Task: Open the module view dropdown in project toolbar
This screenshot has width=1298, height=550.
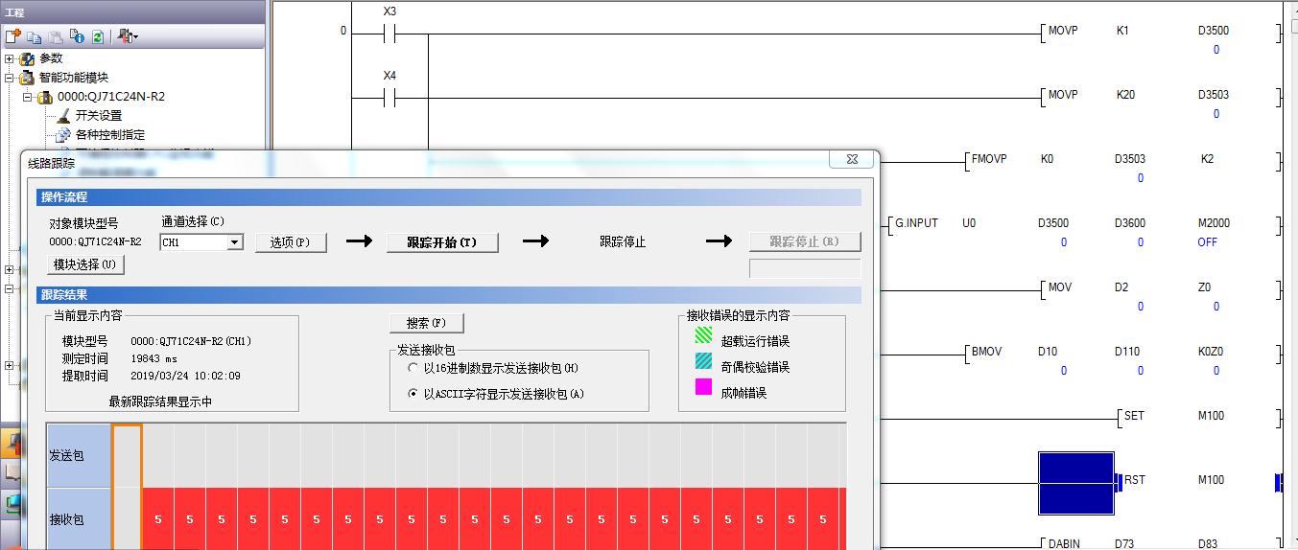Action: coord(129,36)
